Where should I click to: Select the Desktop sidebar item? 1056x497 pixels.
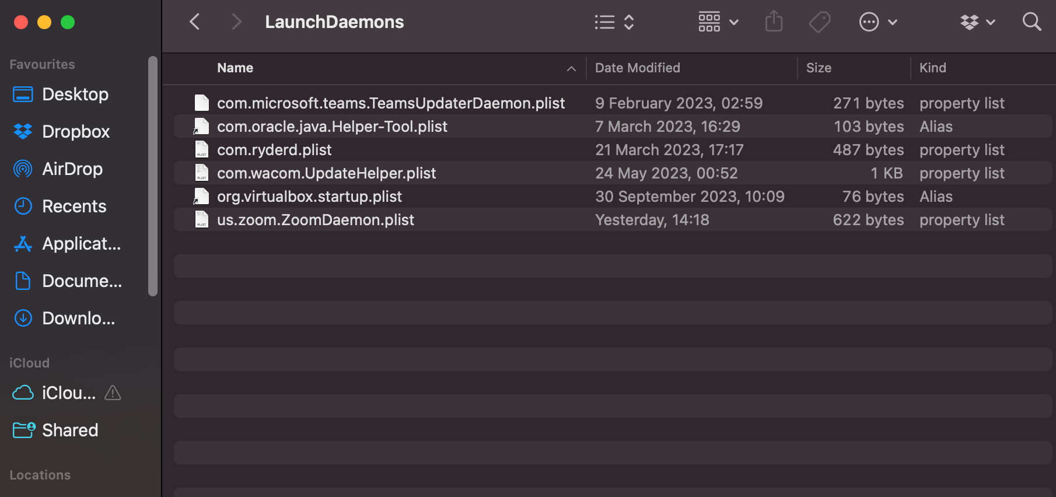pos(75,94)
